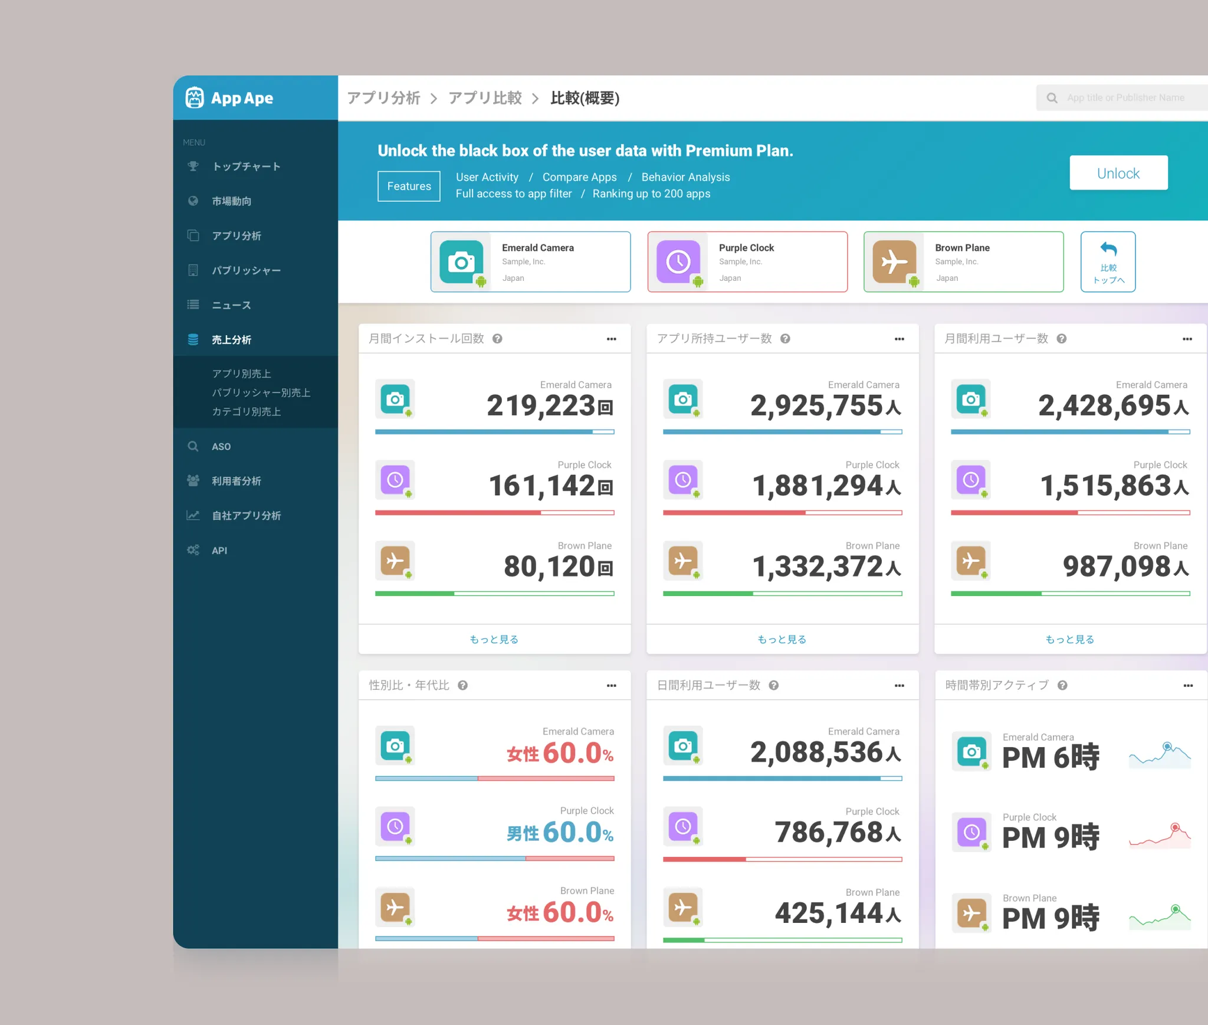The width and height of the screenshot is (1208, 1025).
Task: Click help icon beside 月間インストール回数
Action: tap(497, 339)
